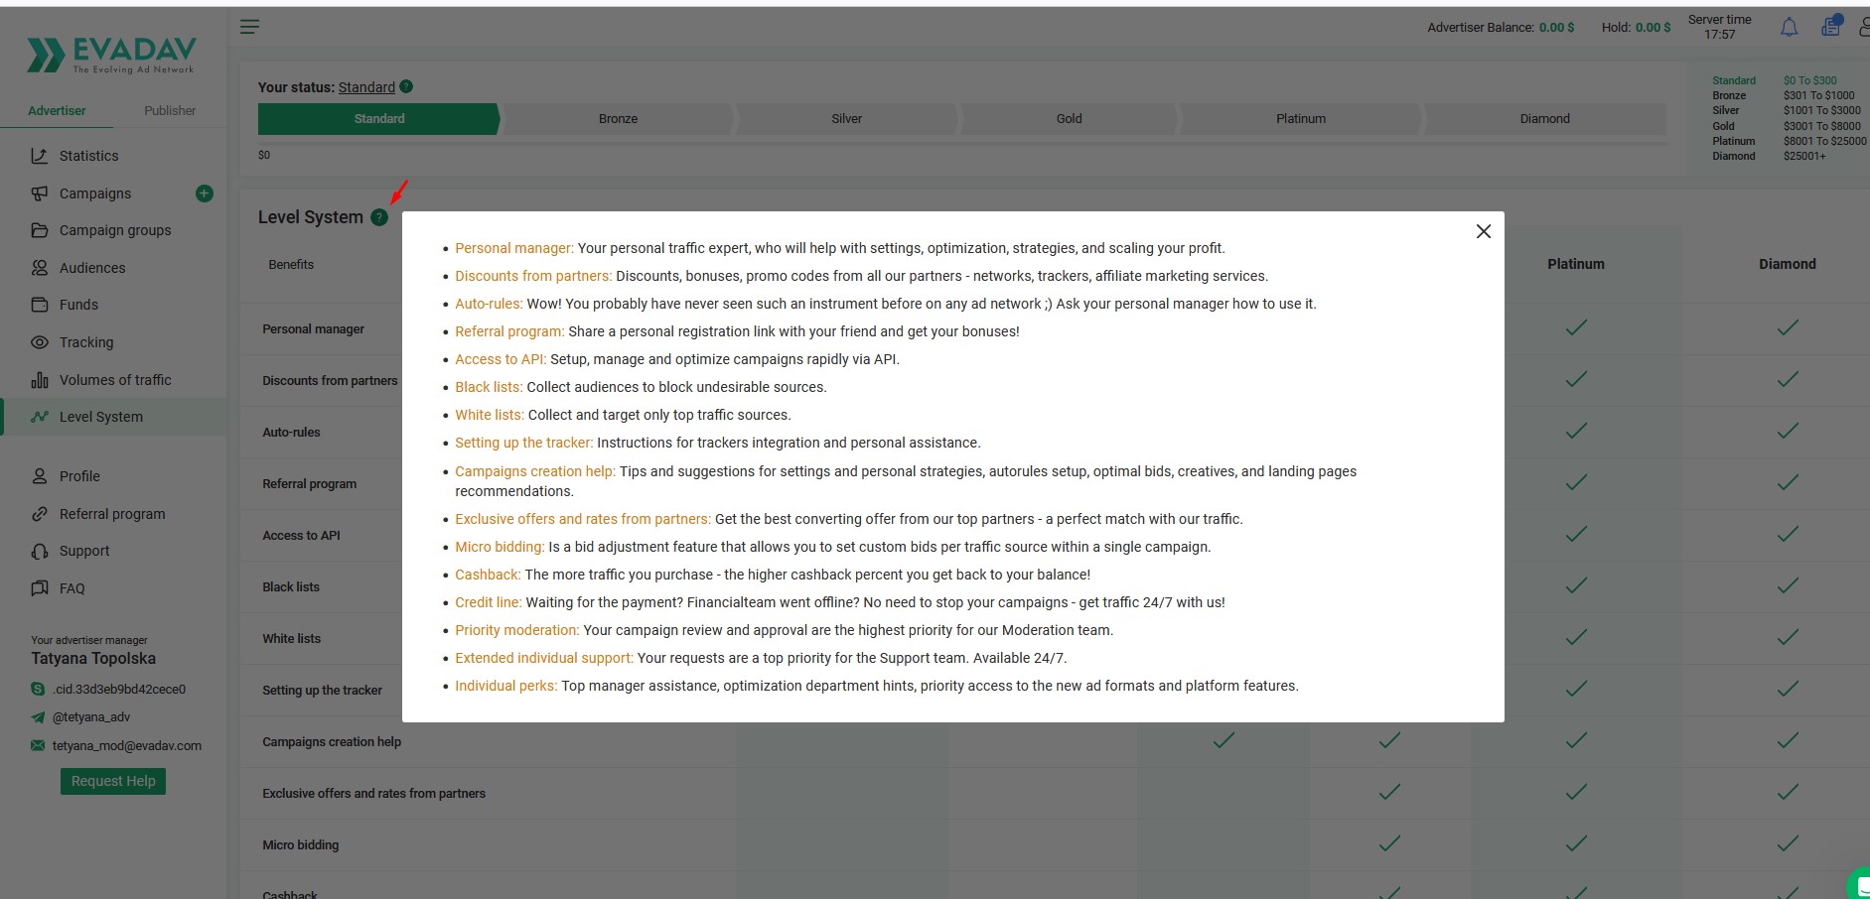1870x899 pixels.
Task: Click the Platinum column header in the table
Action: (1576, 264)
